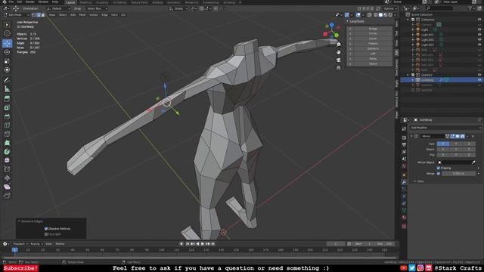
Task: Select the Knife tool
Action: [7, 134]
